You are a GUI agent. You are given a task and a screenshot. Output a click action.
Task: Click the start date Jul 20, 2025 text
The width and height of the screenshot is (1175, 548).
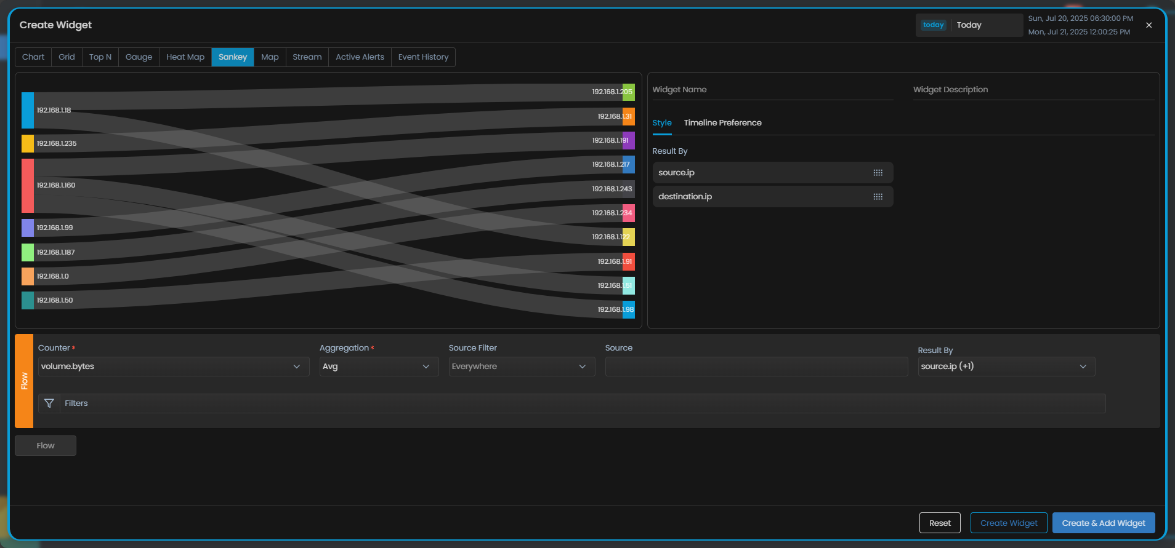1080,18
